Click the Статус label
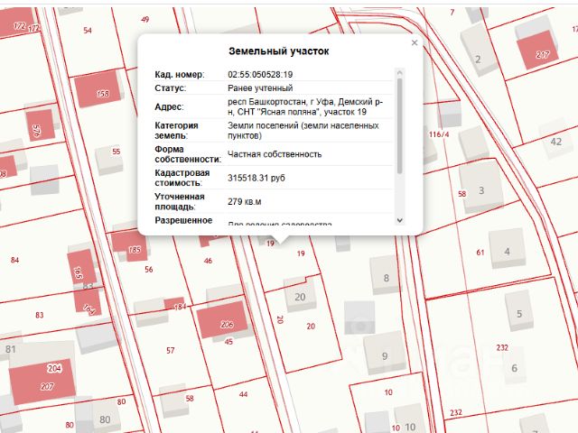 (x=171, y=88)
